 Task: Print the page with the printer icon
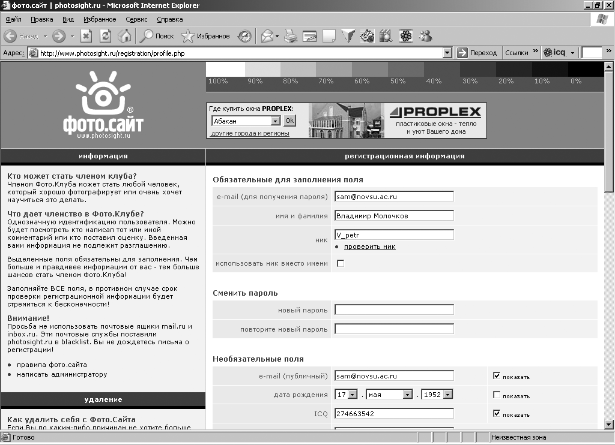[x=290, y=37]
